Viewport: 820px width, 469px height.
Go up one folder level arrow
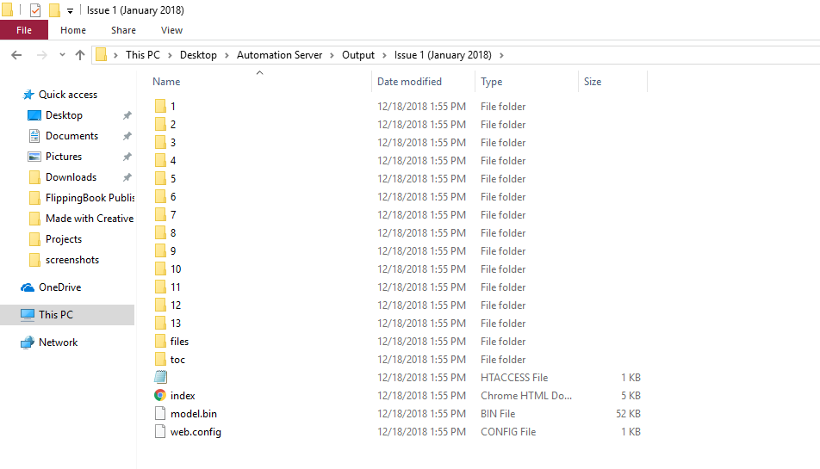click(x=80, y=55)
